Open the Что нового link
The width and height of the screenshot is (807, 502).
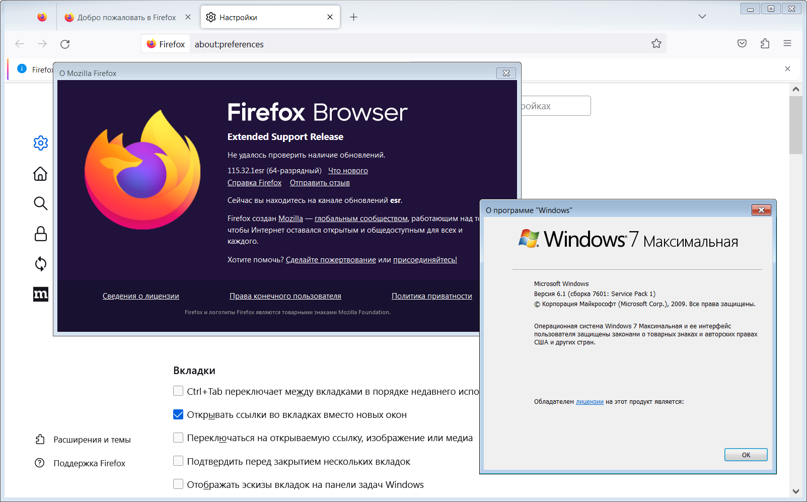coord(348,171)
